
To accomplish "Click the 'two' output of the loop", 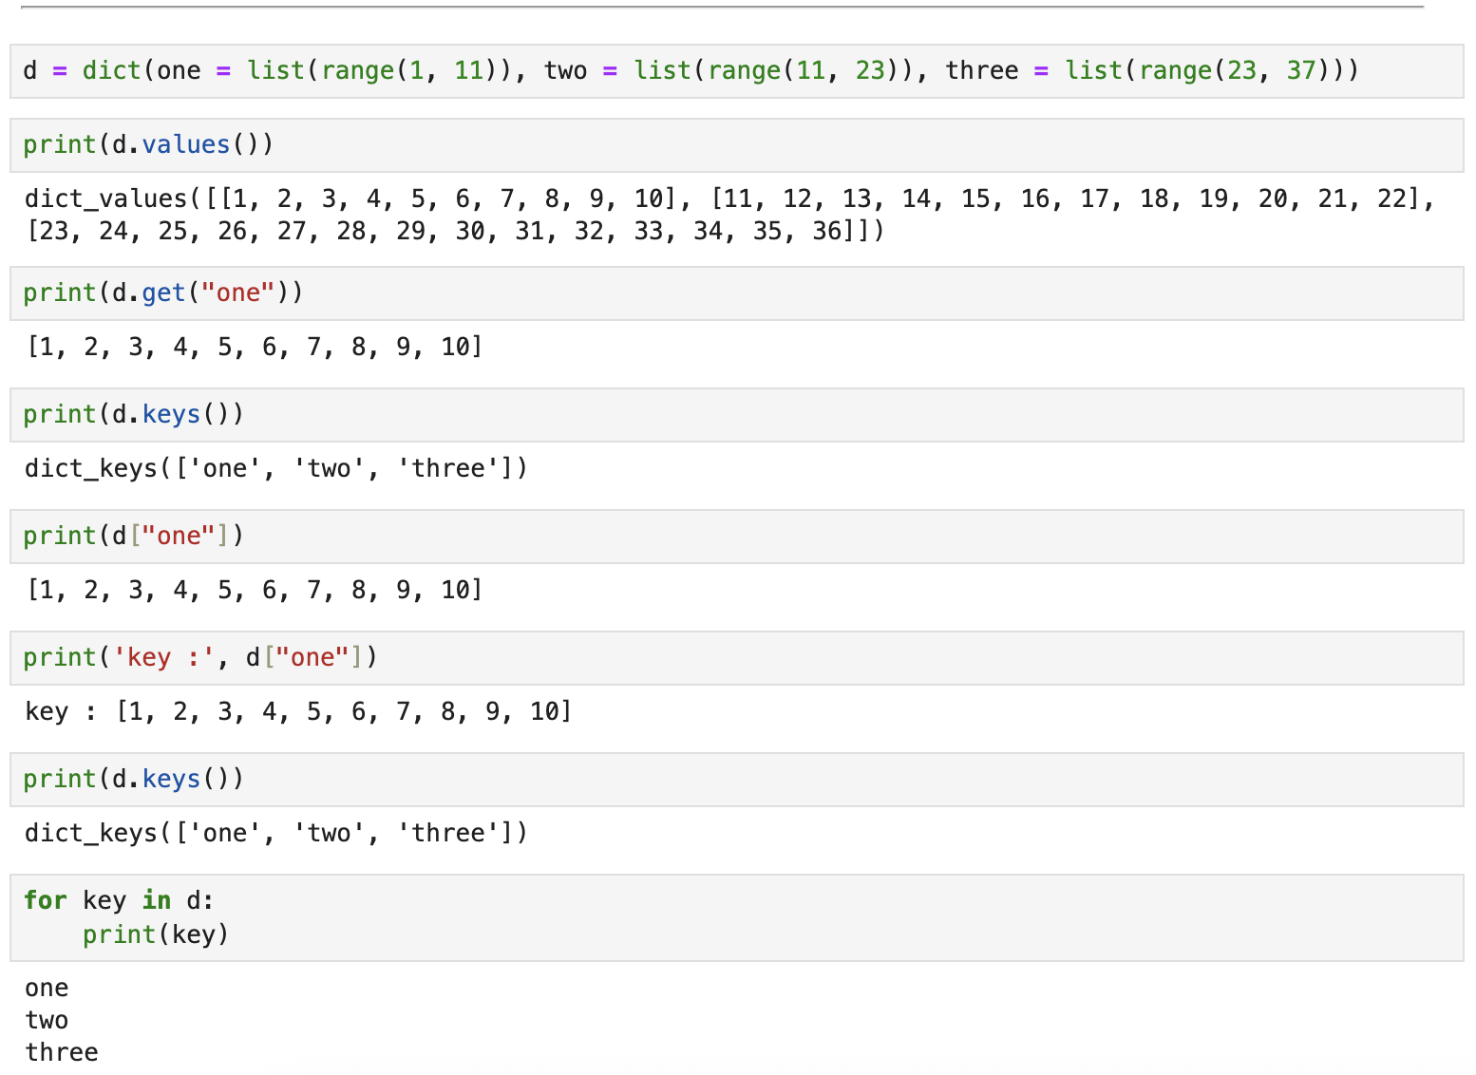I will point(47,1021).
